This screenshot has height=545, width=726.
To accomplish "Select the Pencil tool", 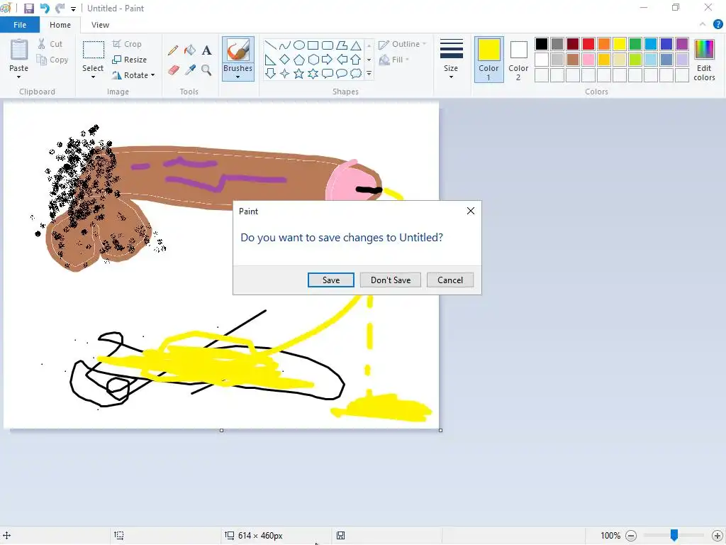I will (x=173, y=50).
